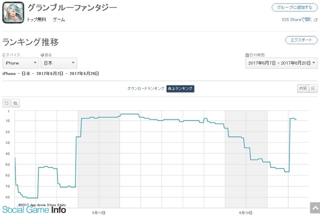Select the 売上ランキング tab
Viewport: 320px width, 216px height.
(180, 88)
